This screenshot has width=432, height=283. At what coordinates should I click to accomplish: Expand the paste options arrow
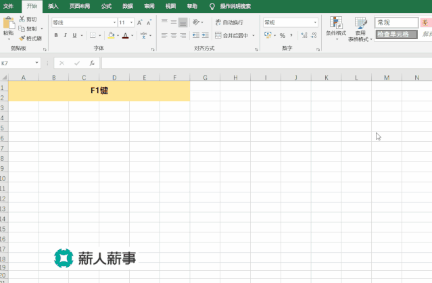click(x=9, y=39)
